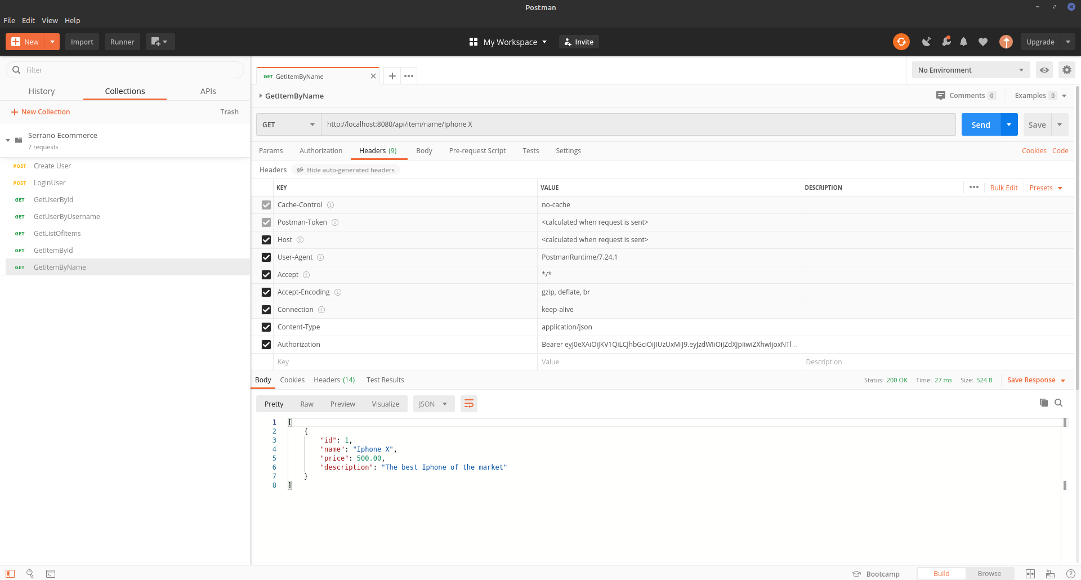Open the Cookies link
This screenshot has height=580, width=1081.
click(1034, 150)
